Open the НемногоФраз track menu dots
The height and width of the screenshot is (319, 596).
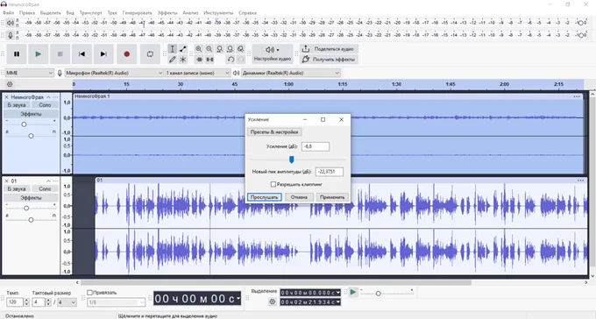coord(55,97)
